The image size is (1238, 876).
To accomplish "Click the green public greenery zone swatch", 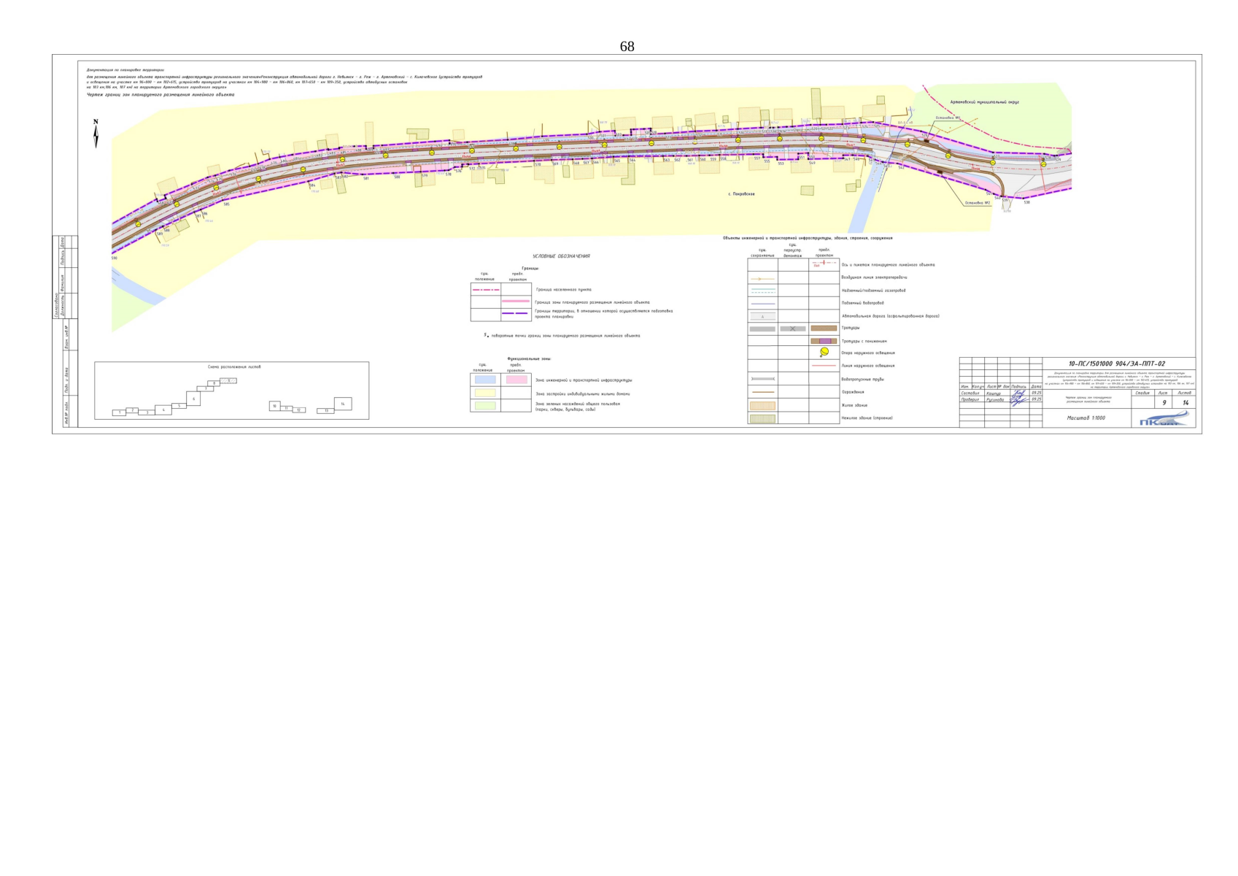I will click(485, 406).
